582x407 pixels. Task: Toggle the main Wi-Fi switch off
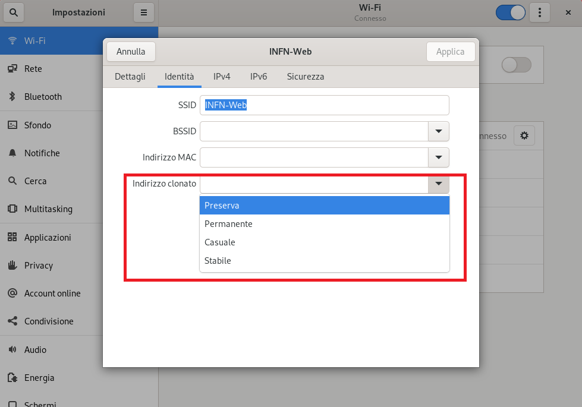(x=510, y=12)
